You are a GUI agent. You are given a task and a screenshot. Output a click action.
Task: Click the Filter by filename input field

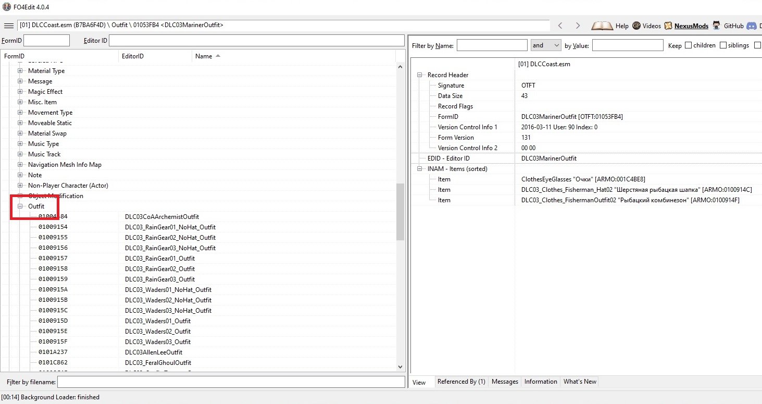[x=231, y=382]
